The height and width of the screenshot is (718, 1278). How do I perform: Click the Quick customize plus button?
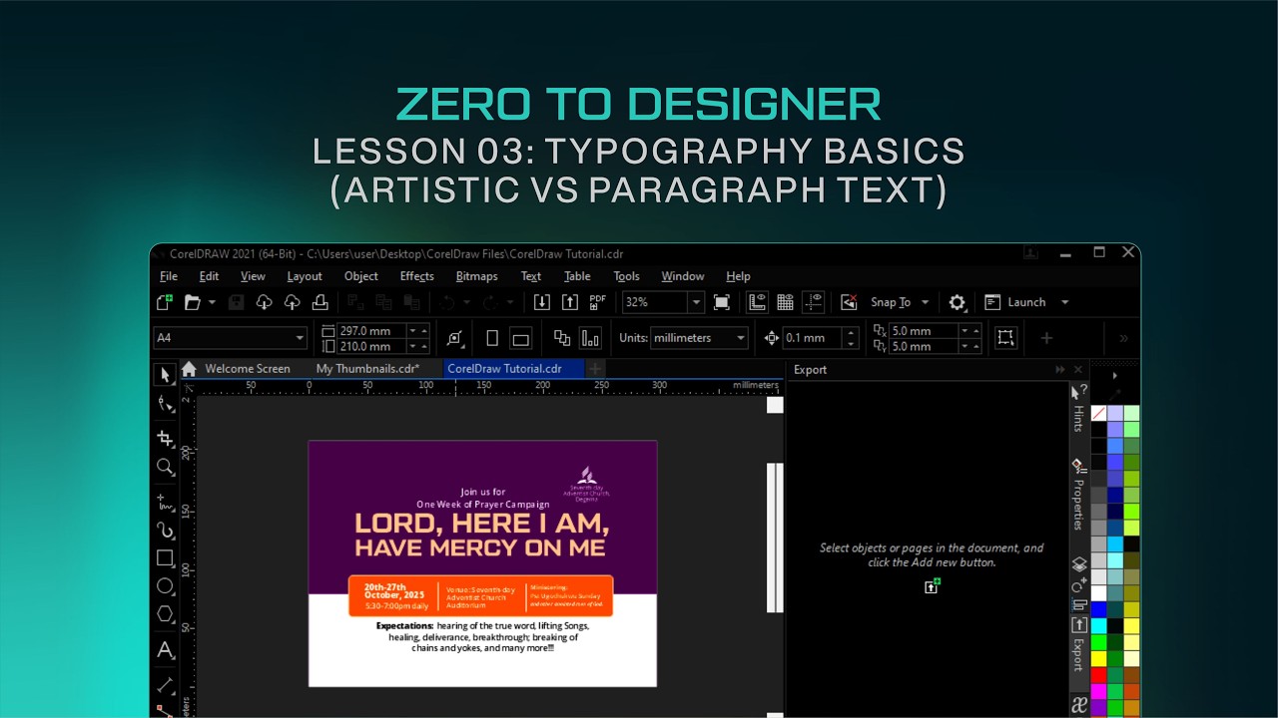pos(1046,338)
